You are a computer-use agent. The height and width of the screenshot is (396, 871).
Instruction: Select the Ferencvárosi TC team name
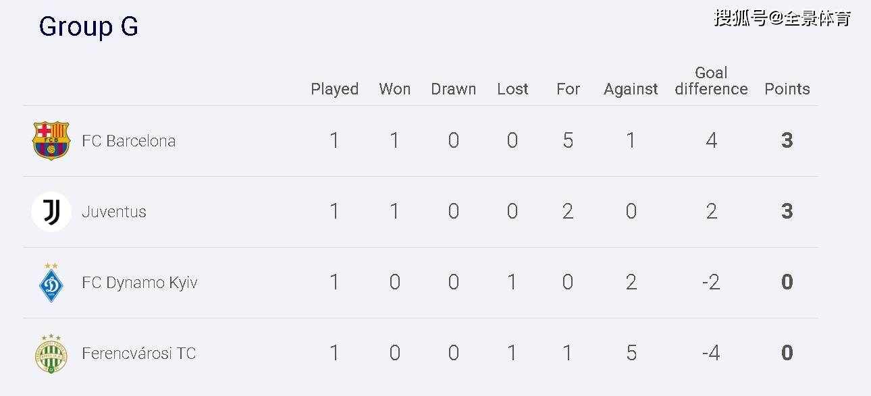click(138, 353)
